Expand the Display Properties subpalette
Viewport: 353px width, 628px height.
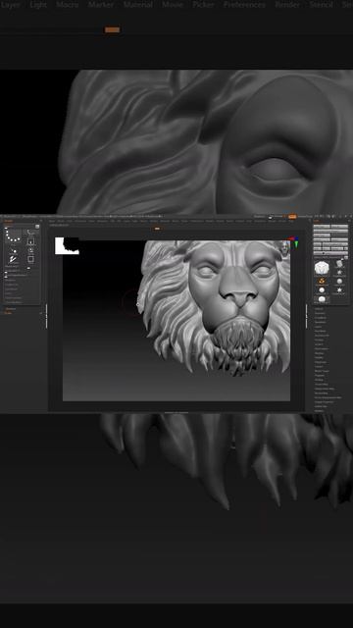[324, 402]
